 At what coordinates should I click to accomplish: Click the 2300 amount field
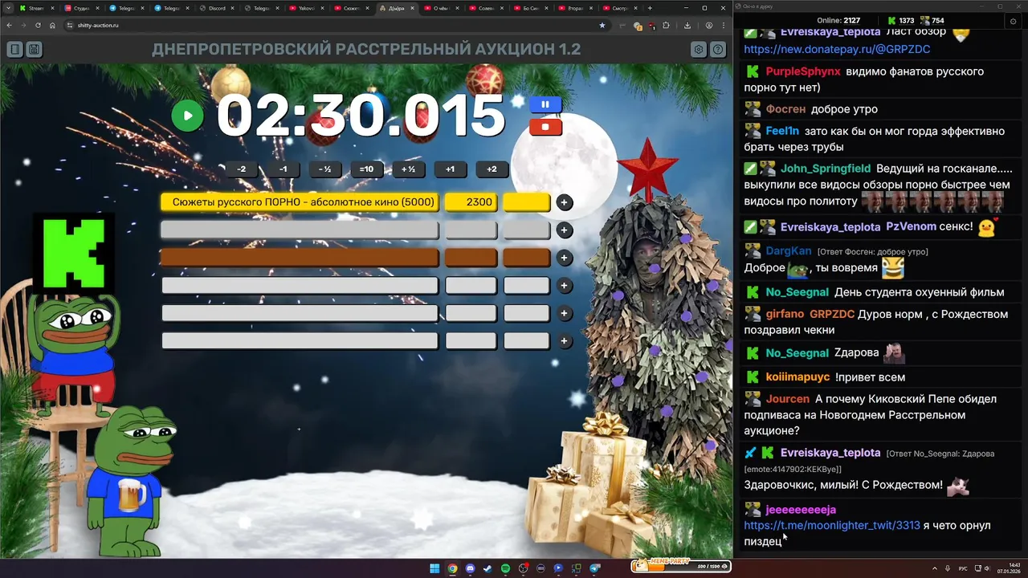471,202
